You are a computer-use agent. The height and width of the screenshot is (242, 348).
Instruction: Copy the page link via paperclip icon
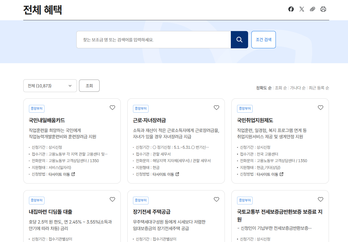pyautogui.click(x=313, y=9)
